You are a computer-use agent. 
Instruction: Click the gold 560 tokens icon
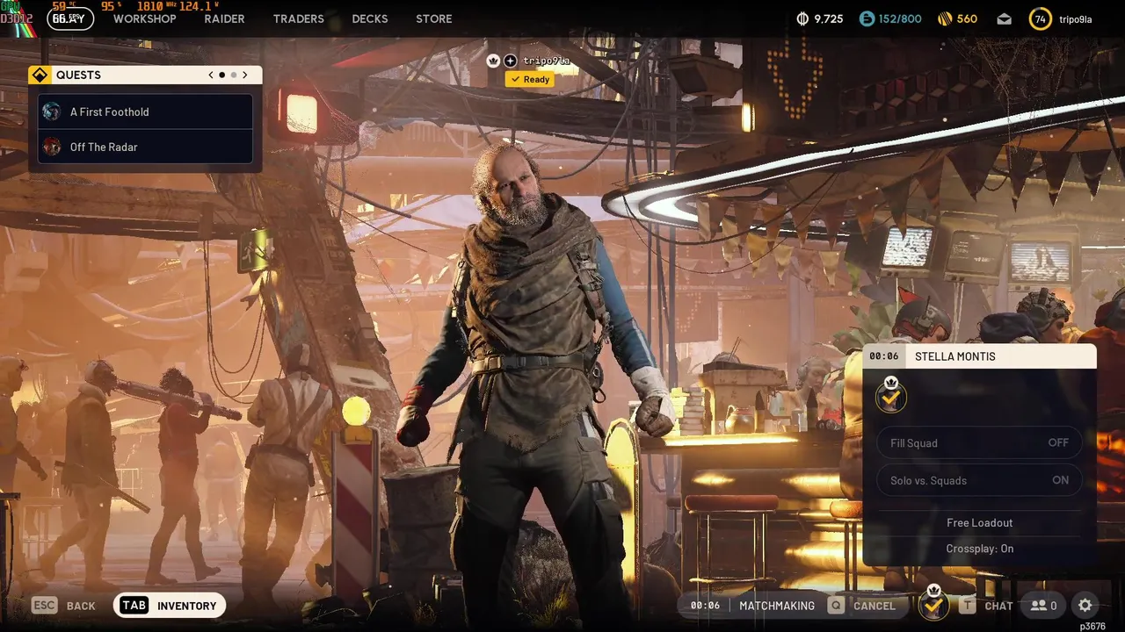pyautogui.click(x=945, y=18)
